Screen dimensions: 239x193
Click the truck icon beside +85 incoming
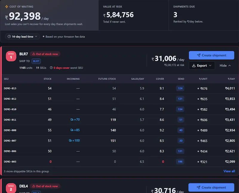(x=72, y=130)
